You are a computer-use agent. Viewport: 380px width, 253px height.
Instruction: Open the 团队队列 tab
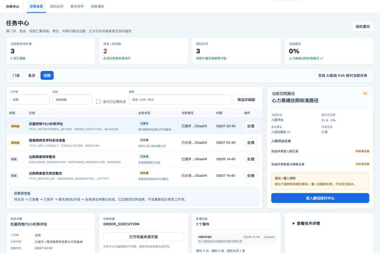pos(56,7)
